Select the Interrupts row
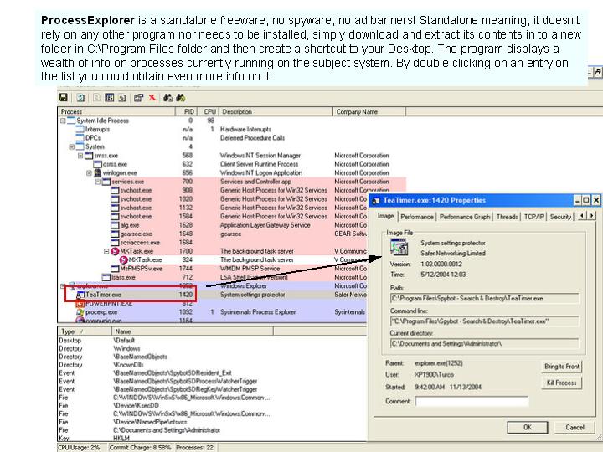The width and height of the screenshot is (603, 452). point(232,130)
